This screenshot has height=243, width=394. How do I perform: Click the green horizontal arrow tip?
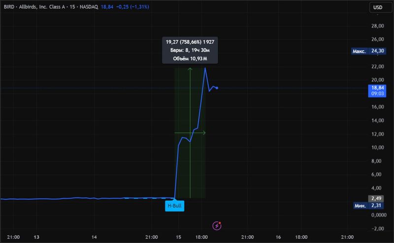pyautogui.click(x=204, y=133)
